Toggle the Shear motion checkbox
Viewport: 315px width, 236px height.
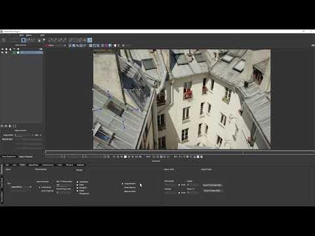(x=77, y=191)
